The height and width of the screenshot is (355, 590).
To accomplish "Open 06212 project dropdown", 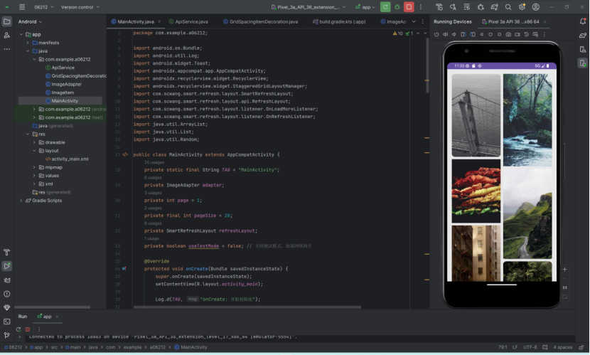I will (44, 7).
